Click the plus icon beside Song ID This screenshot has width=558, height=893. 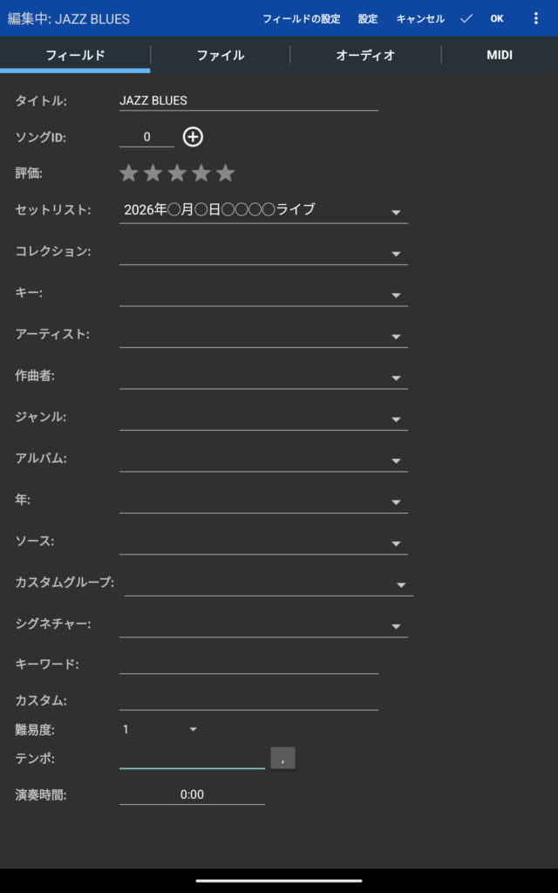(193, 137)
